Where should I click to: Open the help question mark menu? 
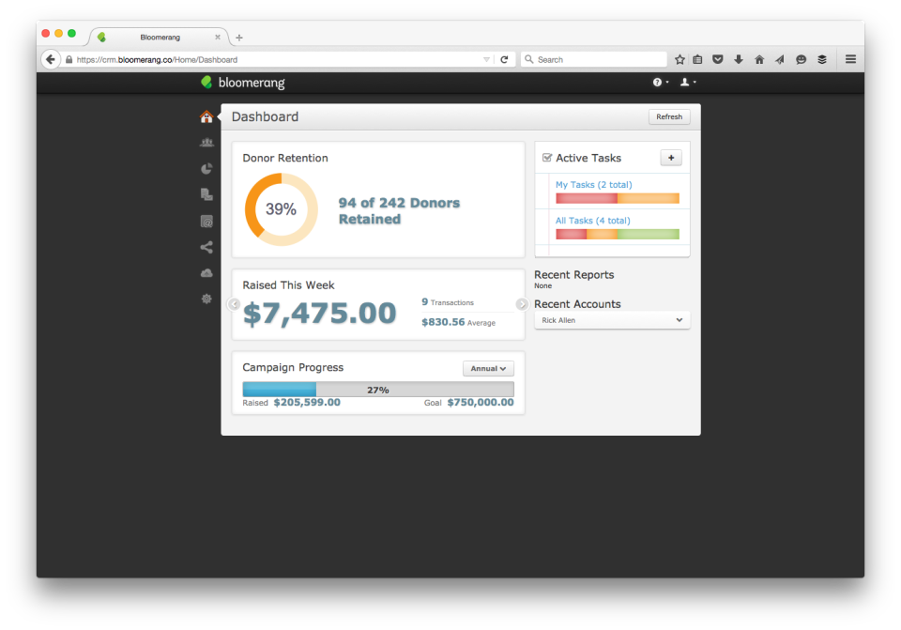[660, 83]
